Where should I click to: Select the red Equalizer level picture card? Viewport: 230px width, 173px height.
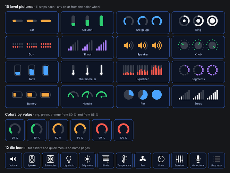(x=143, y=72)
